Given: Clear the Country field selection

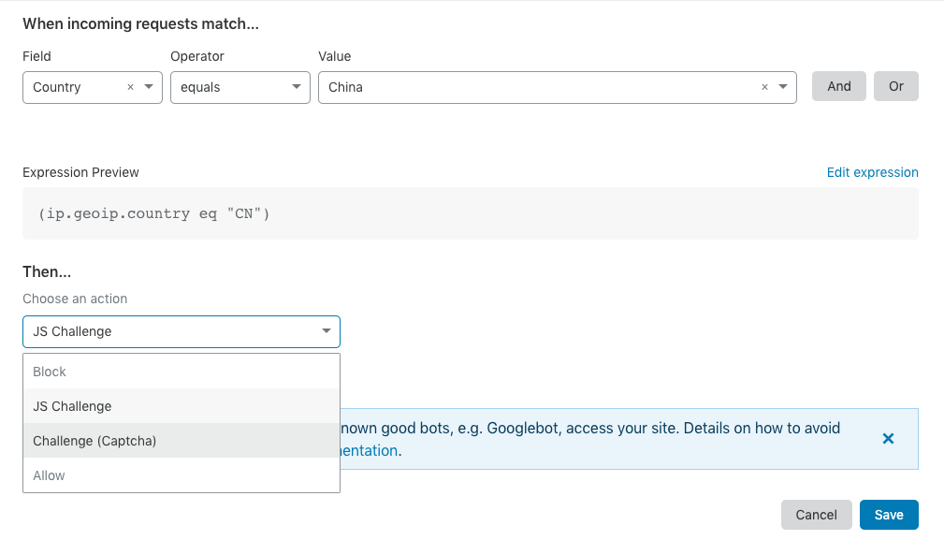Looking at the screenshot, I should tap(130, 87).
